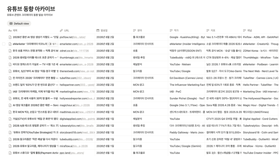Open page icon for '2026년 중반 AI 영상 생성기' row

pos(10,37)
